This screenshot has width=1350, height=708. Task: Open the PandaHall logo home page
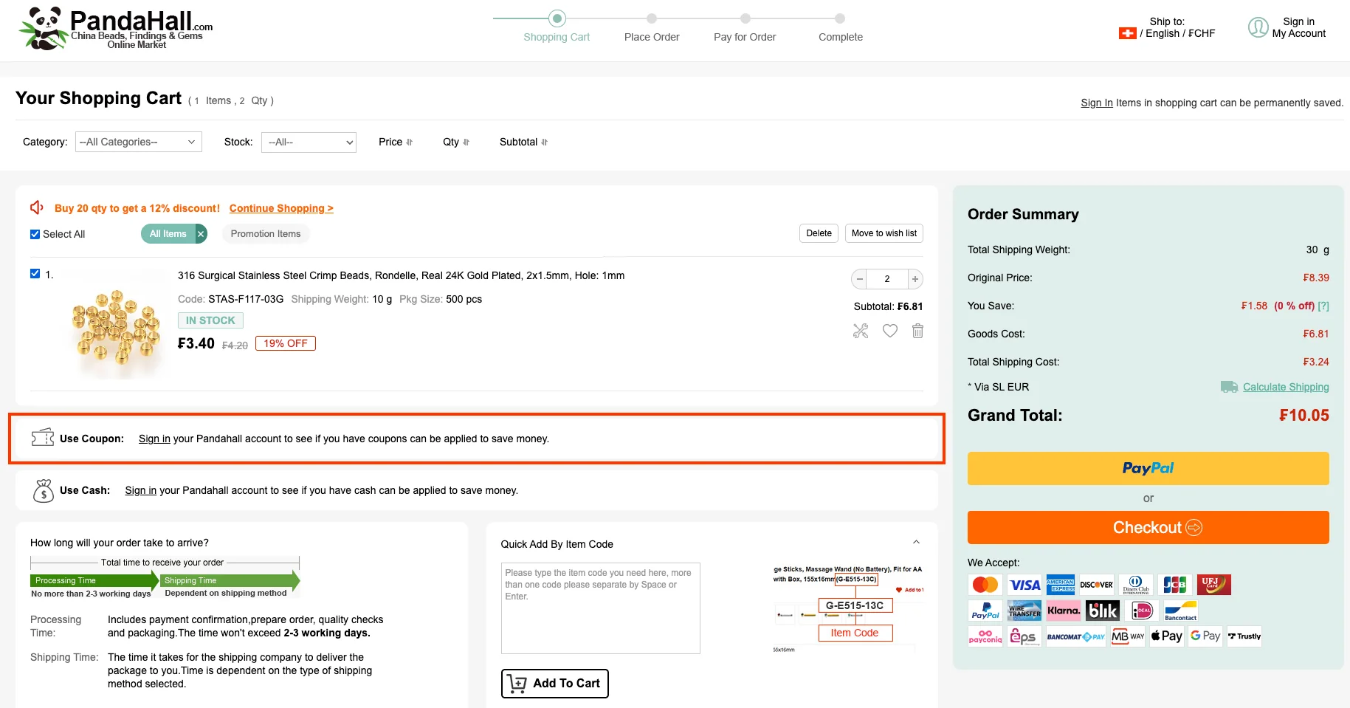click(x=116, y=29)
